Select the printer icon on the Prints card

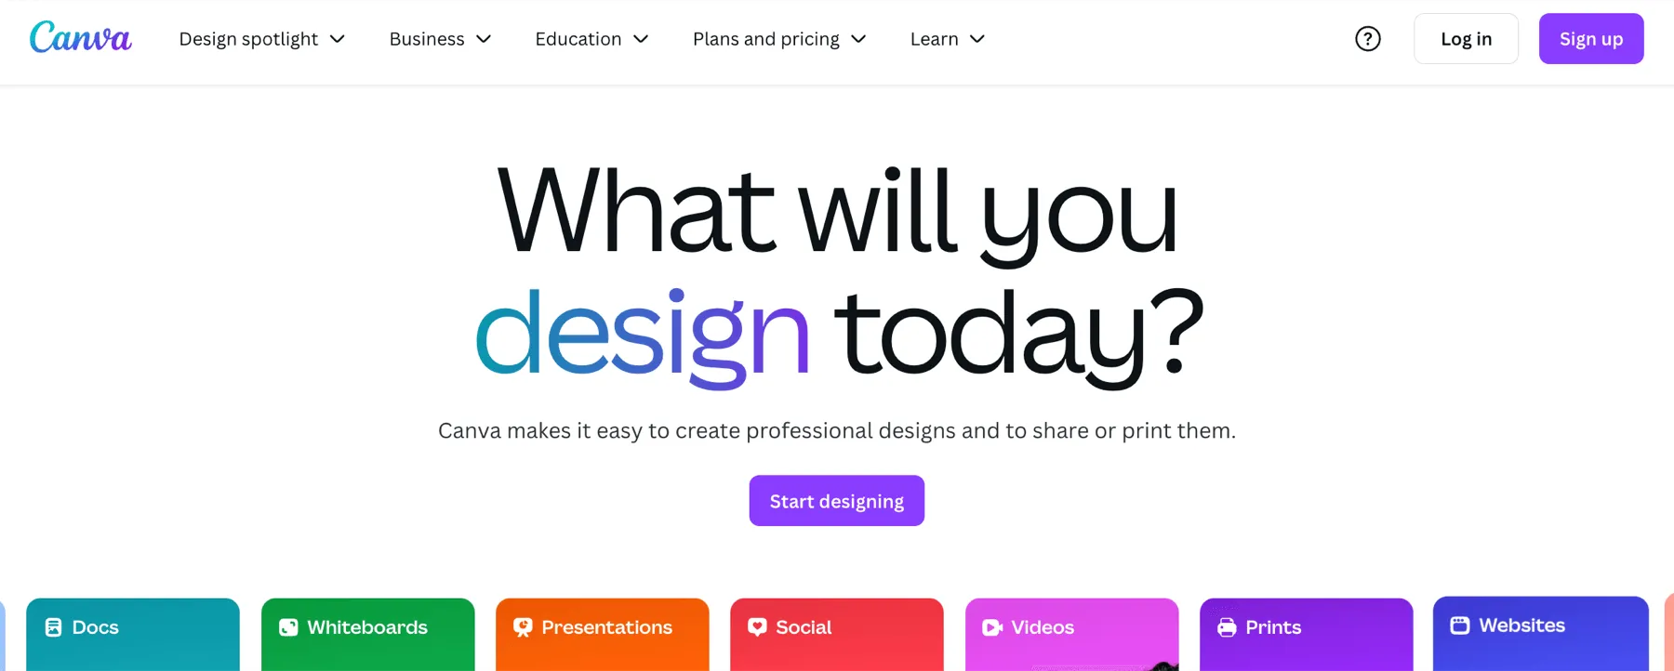(1226, 626)
